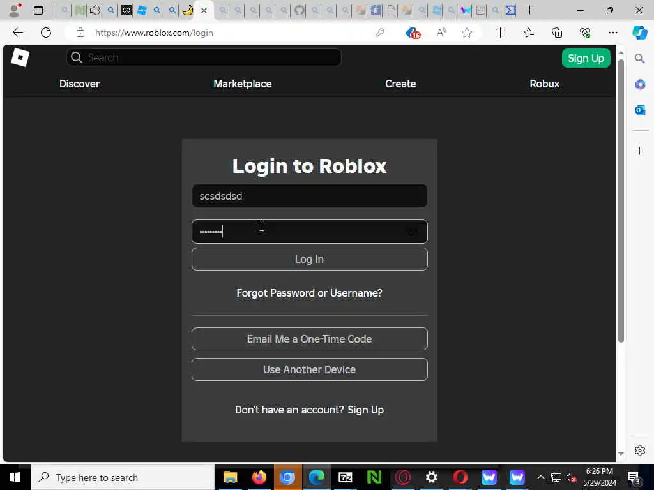Click the Roblox search field
This screenshot has width=654, height=490.
click(204, 57)
